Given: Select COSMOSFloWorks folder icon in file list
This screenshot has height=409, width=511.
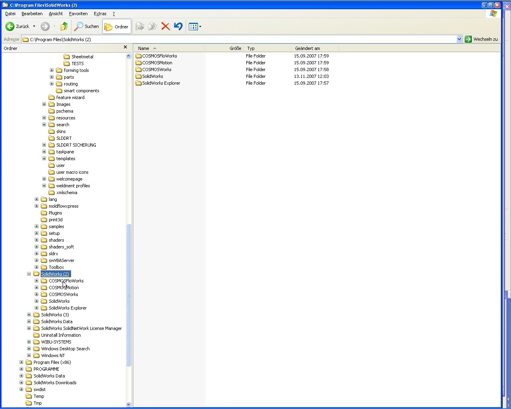Looking at the screenshot, I should click(x=139, y=56).
